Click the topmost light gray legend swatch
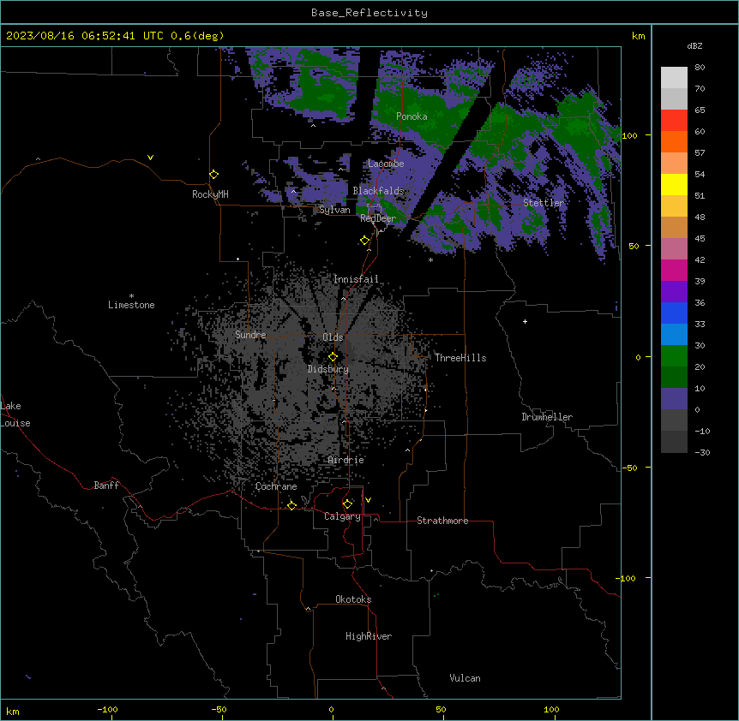 [x=674, y=77]
